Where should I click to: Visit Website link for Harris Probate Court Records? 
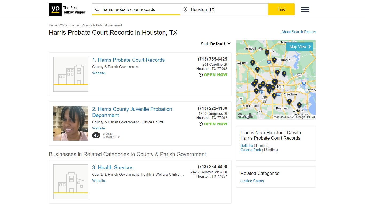point(99,73)
